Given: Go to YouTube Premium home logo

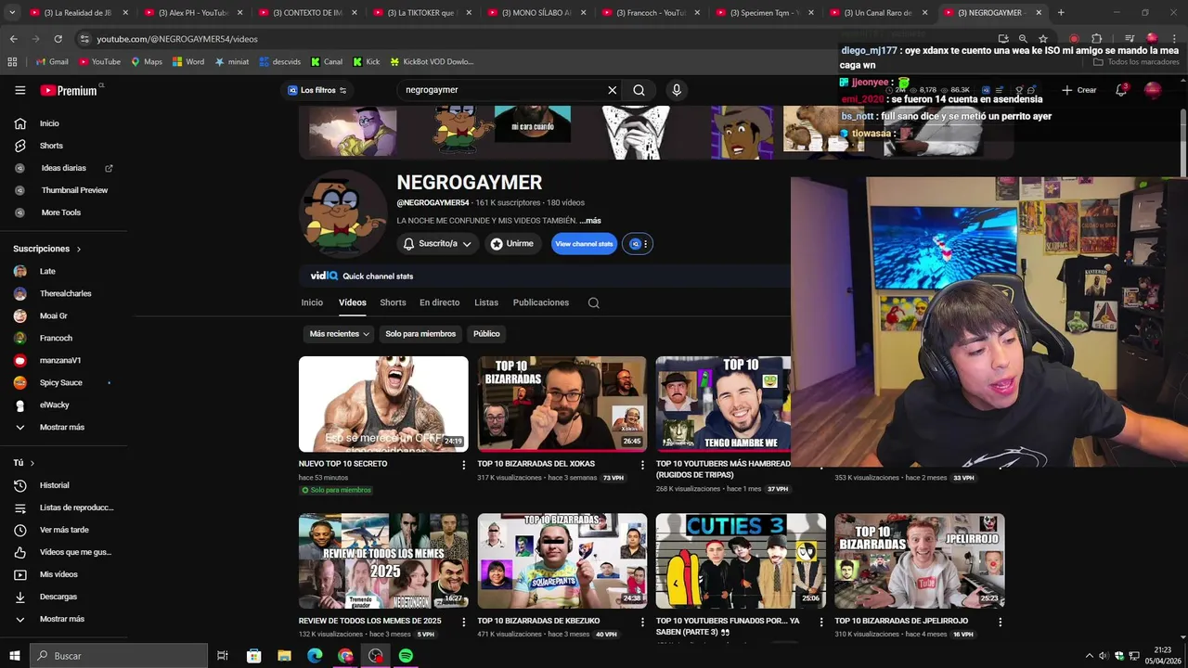Looking at the screenshot, I should (69, 90).
